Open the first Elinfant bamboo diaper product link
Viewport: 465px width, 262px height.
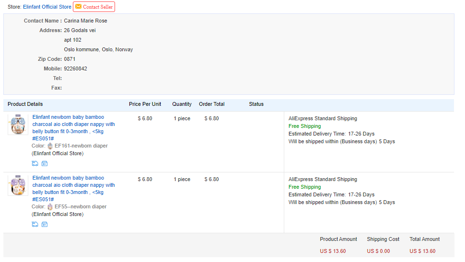point(73,128)
